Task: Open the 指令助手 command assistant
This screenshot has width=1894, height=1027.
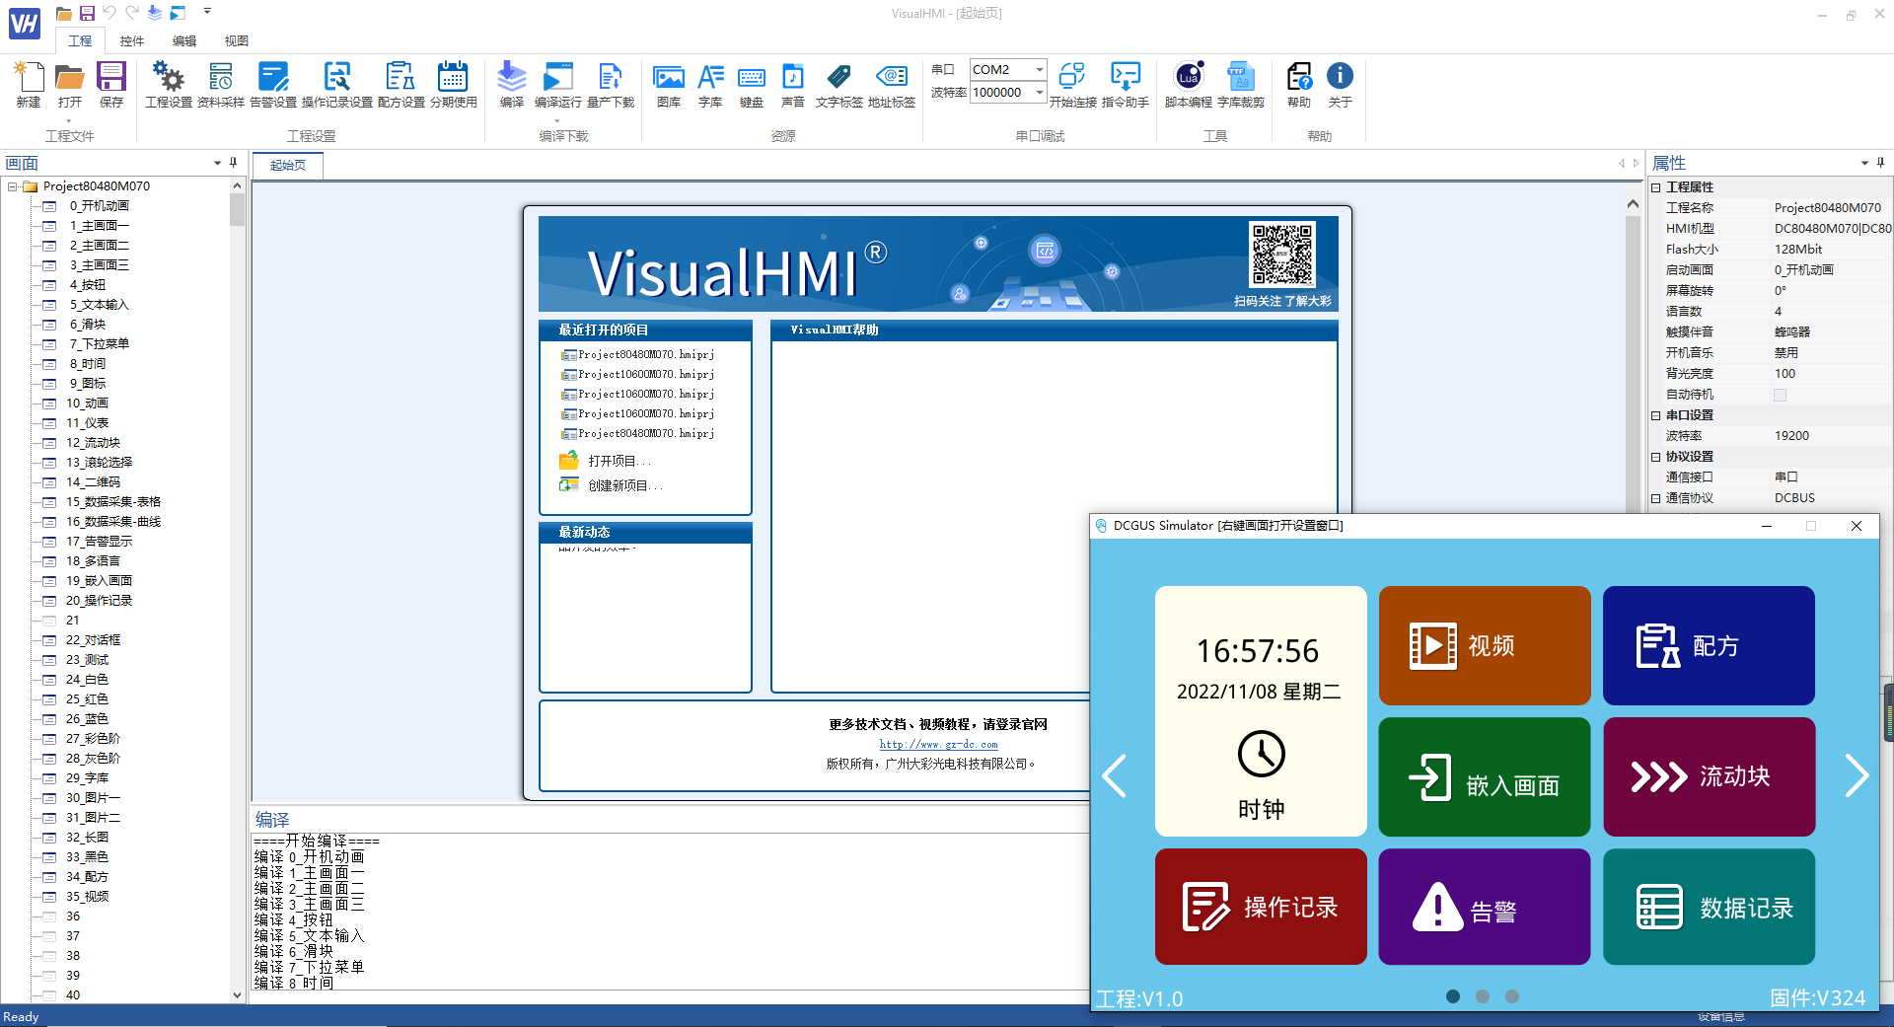Action: click(x=1126, y=84)
